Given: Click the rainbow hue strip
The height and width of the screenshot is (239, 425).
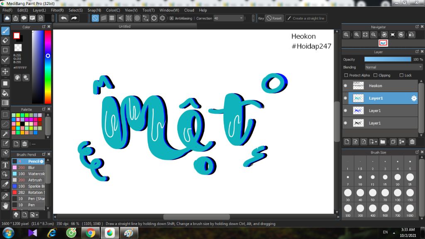Looking at the screenshot, I should coord(48,67).
